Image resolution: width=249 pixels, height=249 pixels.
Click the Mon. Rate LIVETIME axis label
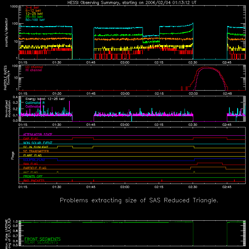coord(8,233)
